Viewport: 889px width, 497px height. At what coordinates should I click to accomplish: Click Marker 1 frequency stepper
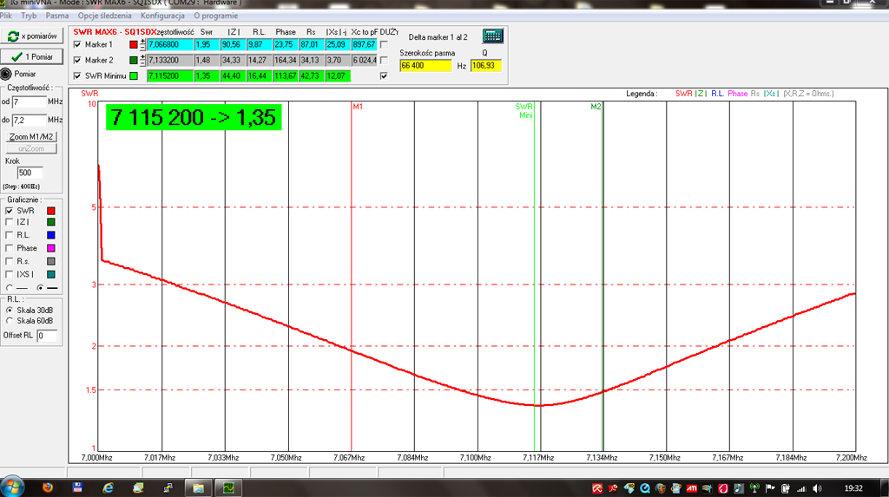143,44
